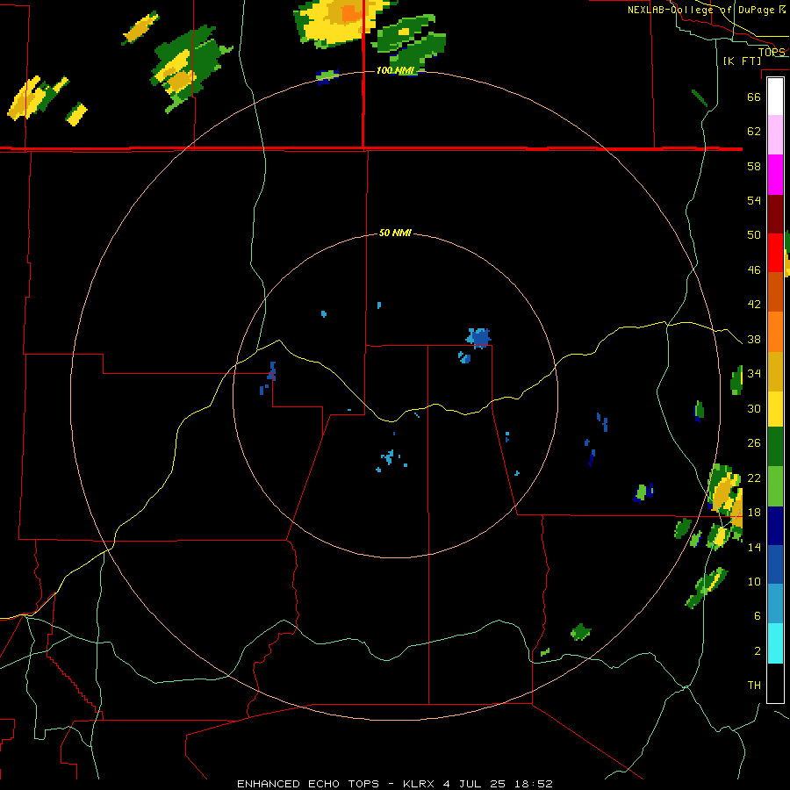The height and width of the screenshot is (790, 790).
Task: Click the navy legend swatch near 18
Action: [x=775, y=526]
